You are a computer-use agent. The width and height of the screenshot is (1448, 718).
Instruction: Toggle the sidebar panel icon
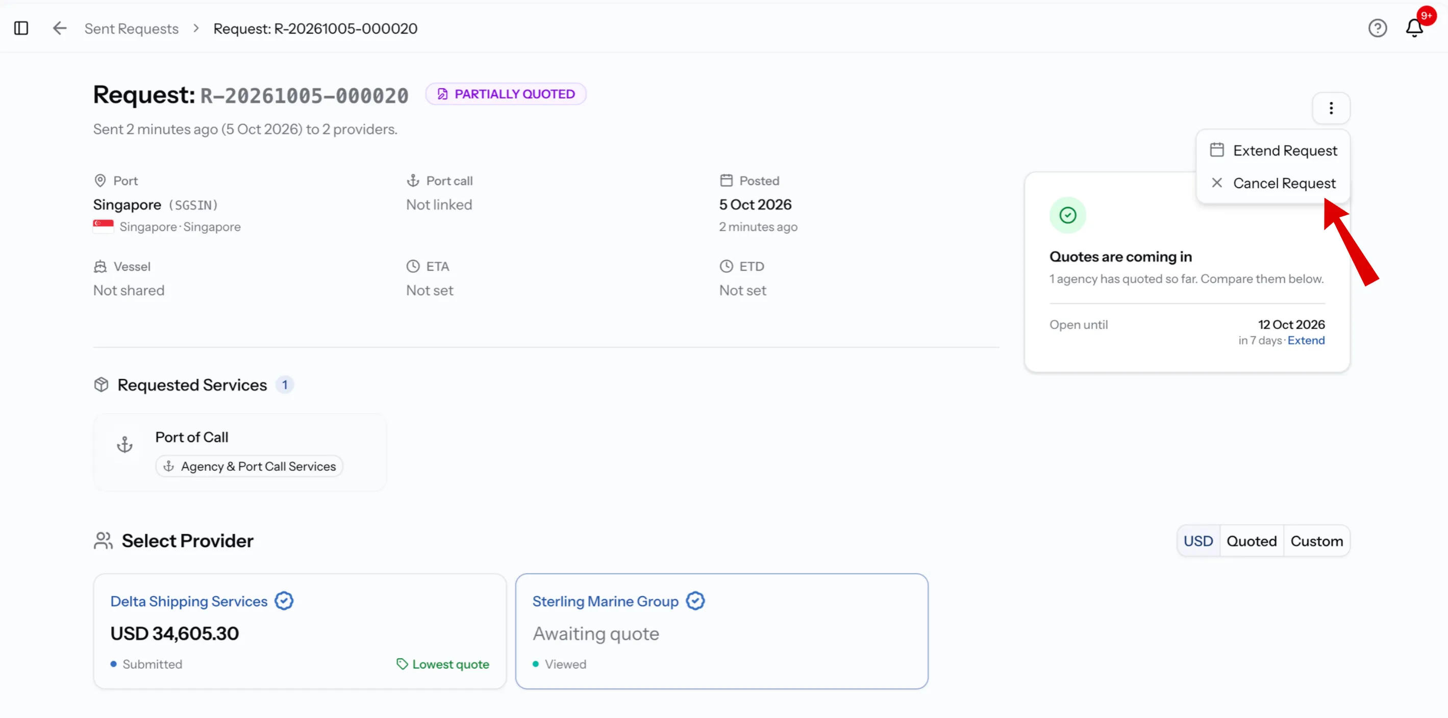tap(21, 28)
